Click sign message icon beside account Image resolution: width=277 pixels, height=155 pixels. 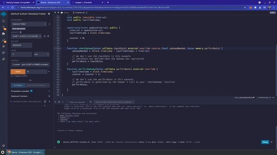click(x=48, y=36)
